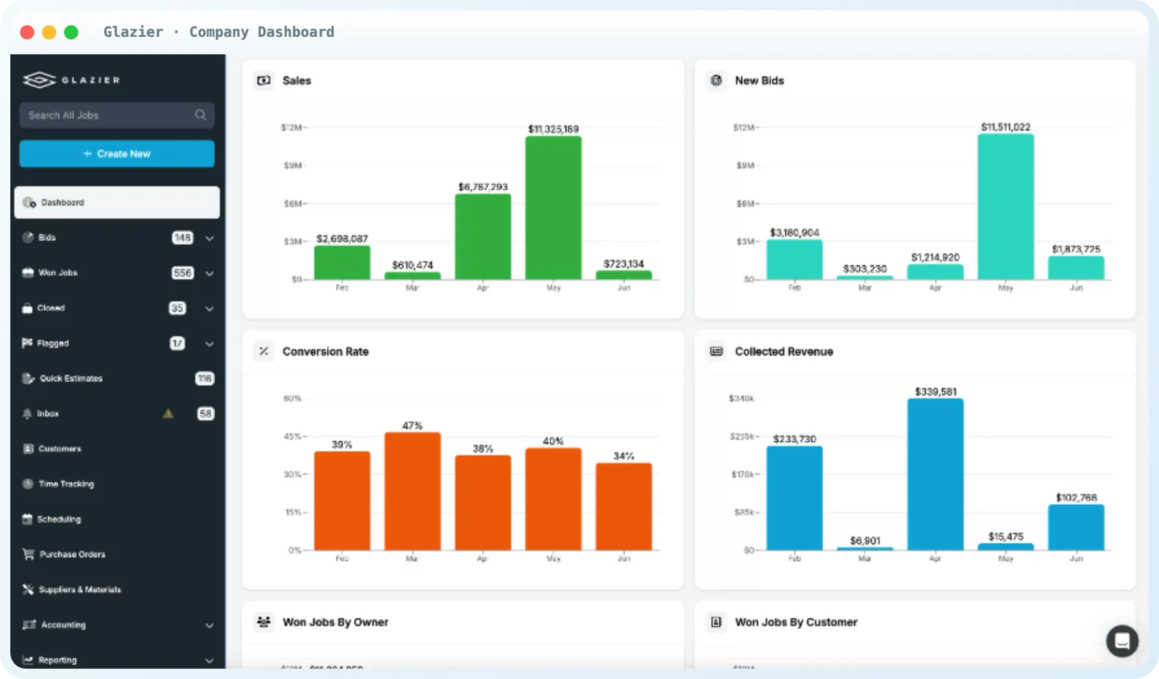The image size is (1159, 679).
Task: Open the Suppliers & Materials menu item
Action: point(117,590)
